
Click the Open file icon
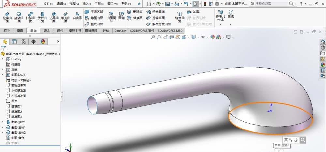coord(158,4)
